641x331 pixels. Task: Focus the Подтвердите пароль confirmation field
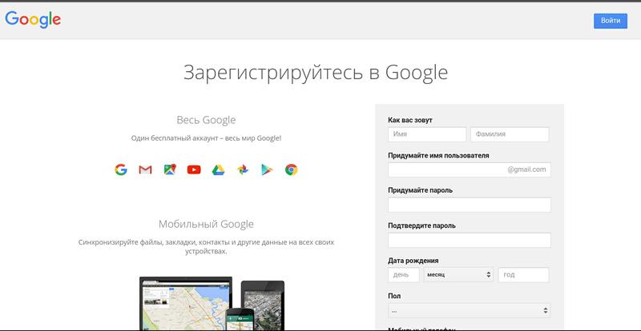coord(469,240)
